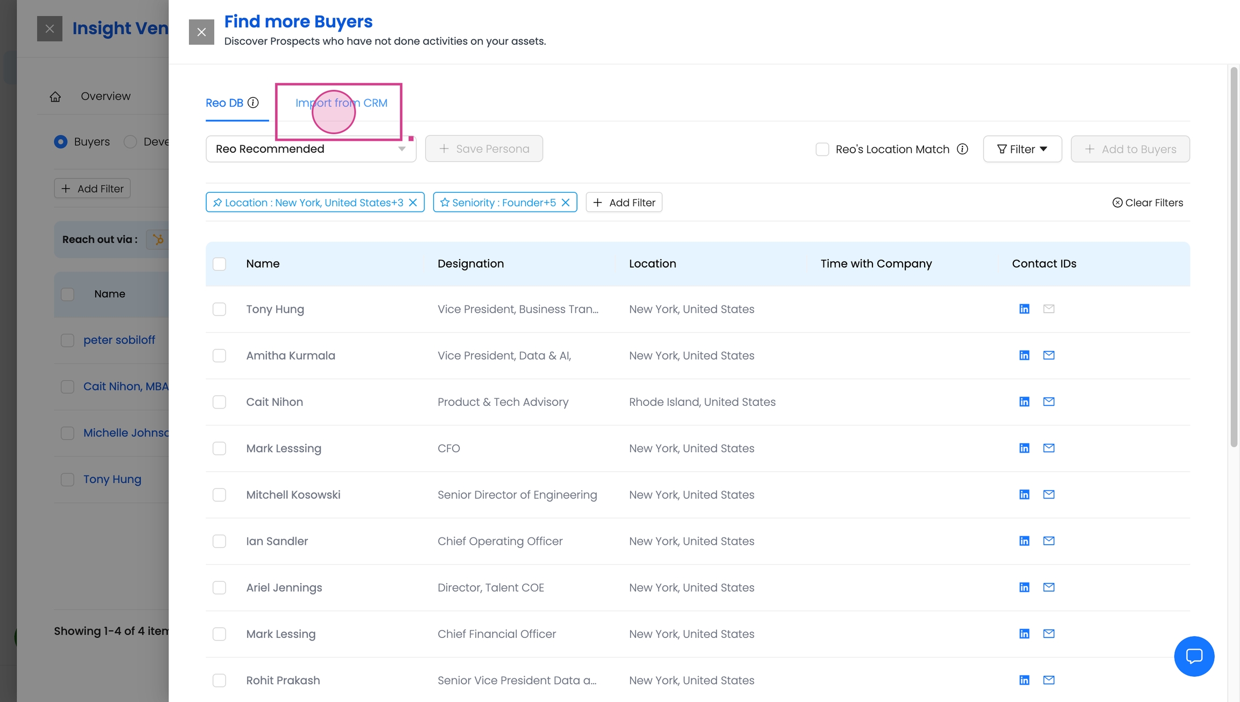
Task: Check the select-all header checkbox
Action: coord(219,264)
